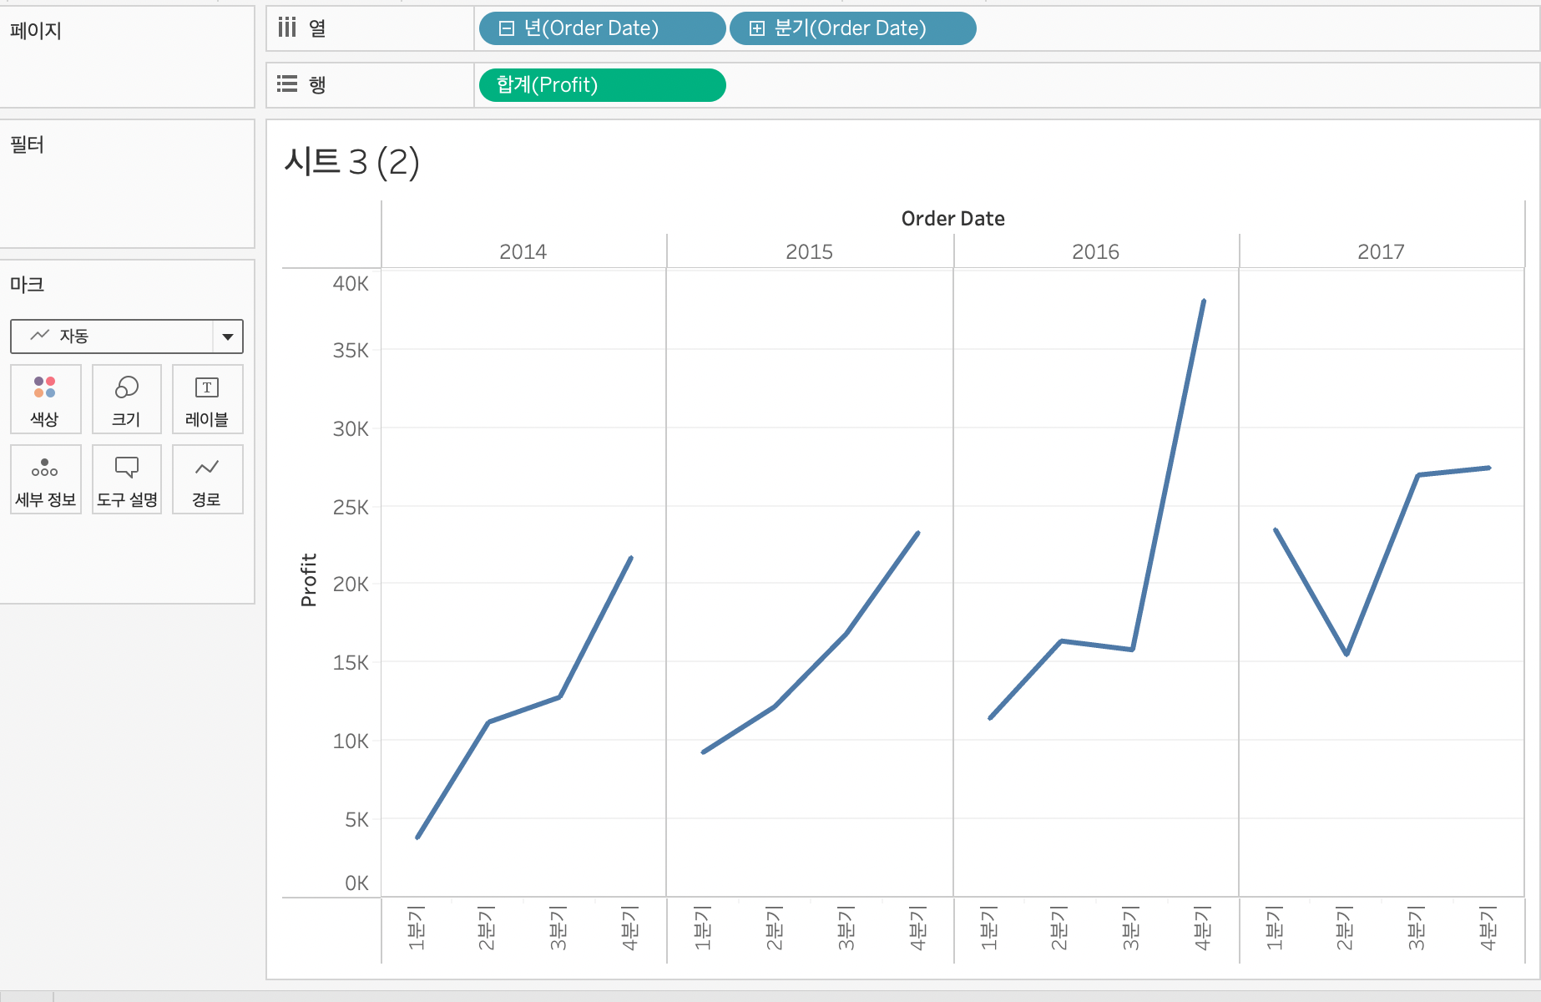Click the 3분기 label under 2016

[x=1131, y=928]
